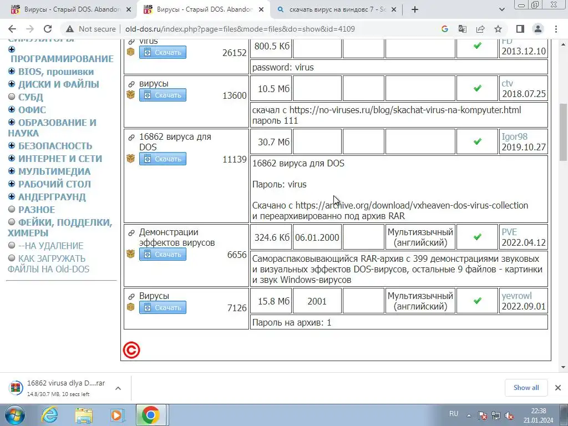Click package icon next to Демонстрации download
This screenshot has height=426, width=568.
(131, 254)
